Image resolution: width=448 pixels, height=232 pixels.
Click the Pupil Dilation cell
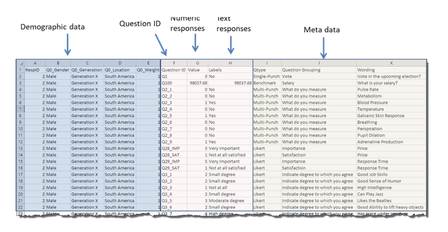coord(391,135)
